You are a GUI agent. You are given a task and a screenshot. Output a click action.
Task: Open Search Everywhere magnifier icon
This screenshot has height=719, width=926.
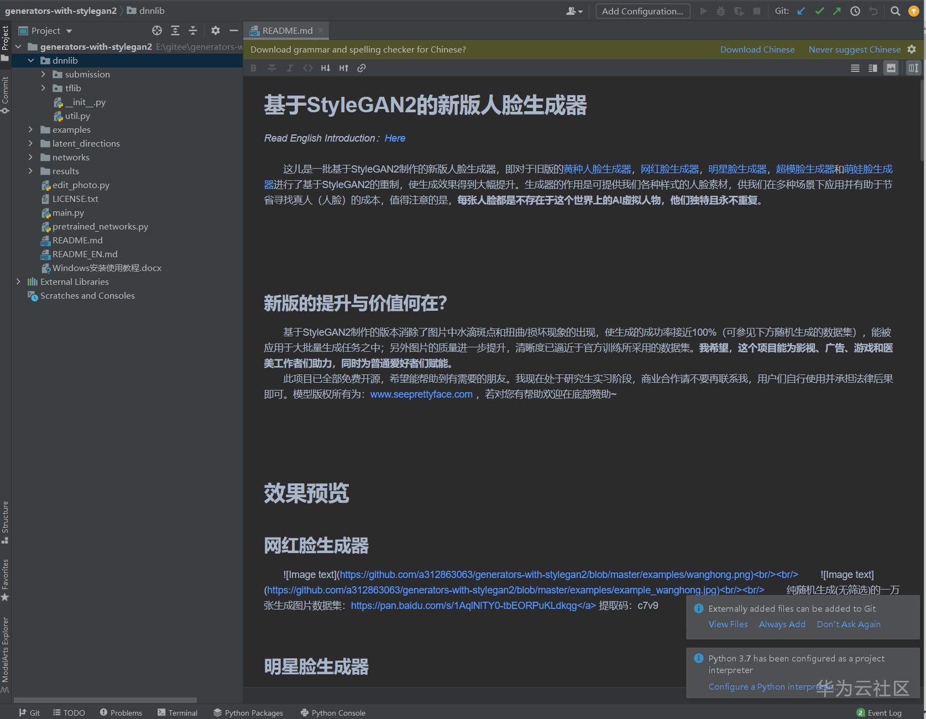click(896, 11)
